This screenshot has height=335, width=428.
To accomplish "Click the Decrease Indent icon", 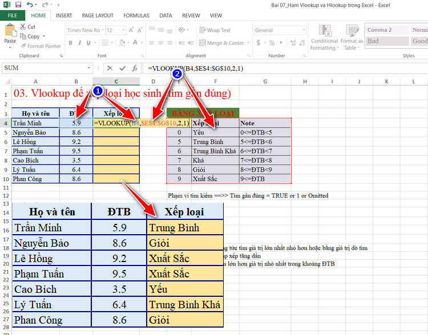I will click(x=182, y=43).
